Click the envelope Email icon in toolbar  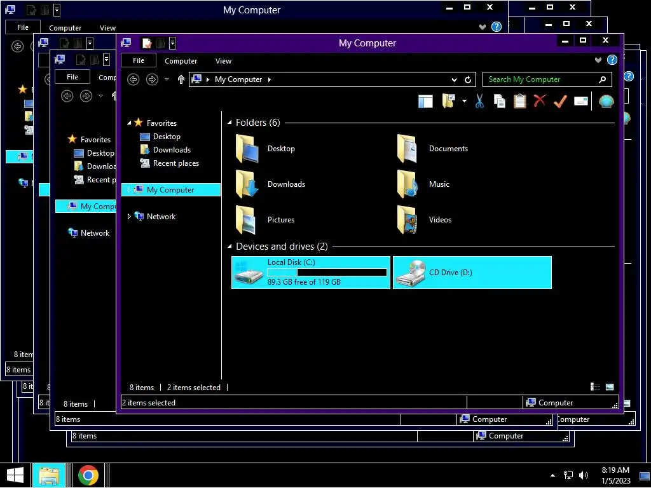tap(581, 101)
